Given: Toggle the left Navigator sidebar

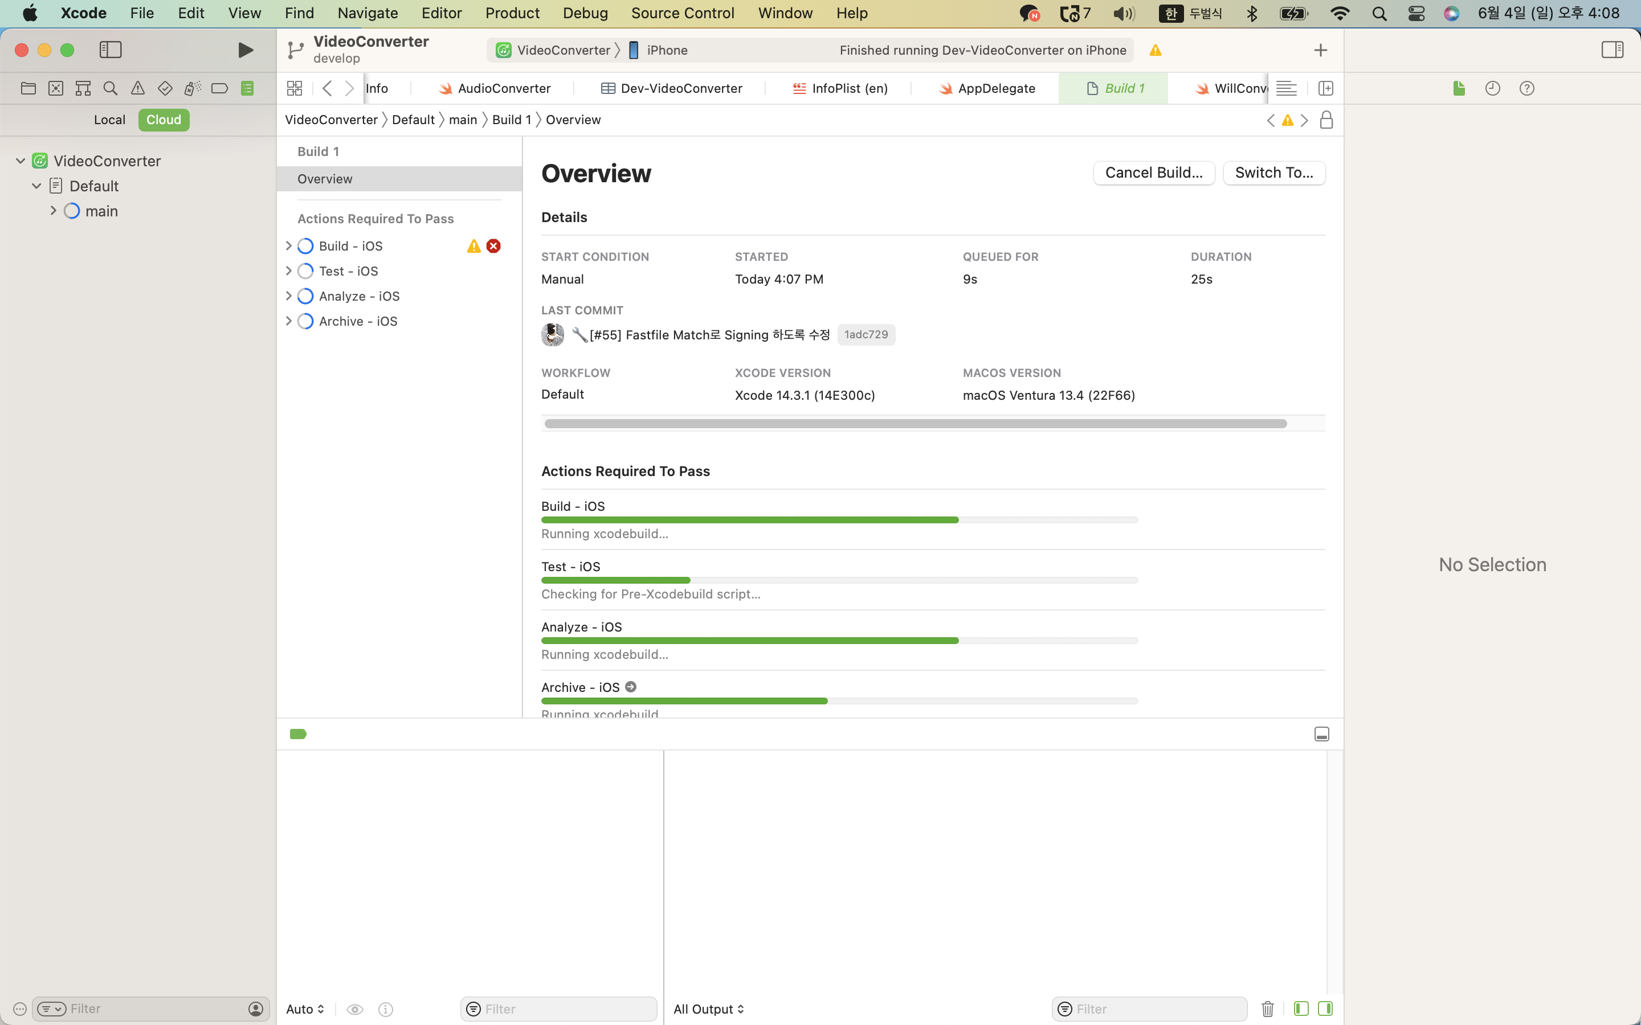Looking at the screenshot, I should click(x=111, y=50).
